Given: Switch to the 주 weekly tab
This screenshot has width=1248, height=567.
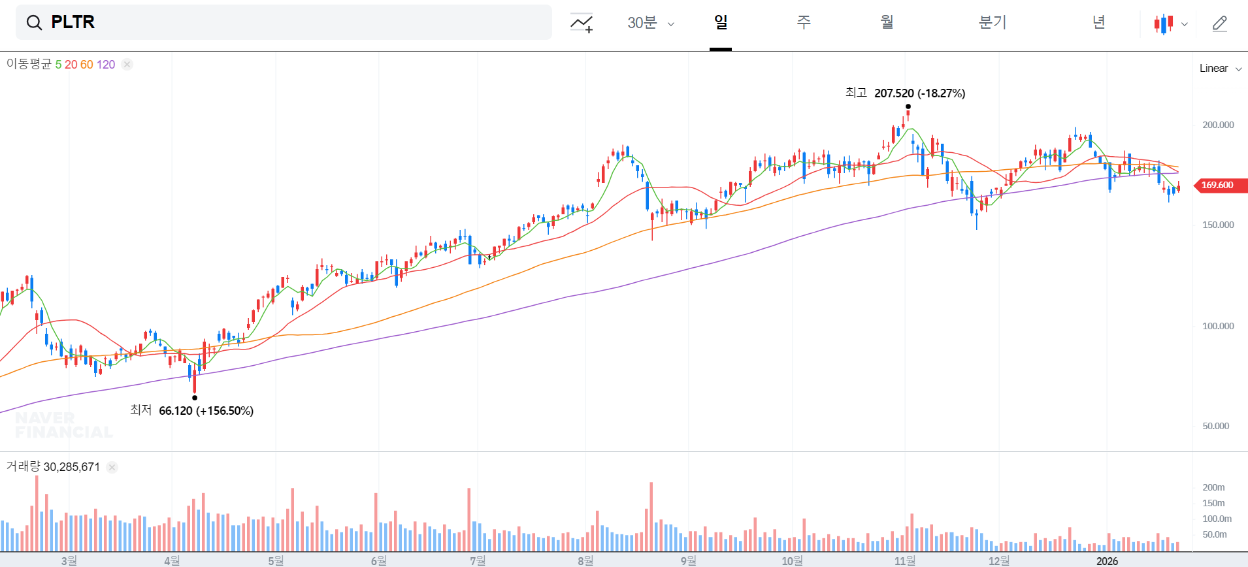Looking at the screenshot, I should point(804,22).
